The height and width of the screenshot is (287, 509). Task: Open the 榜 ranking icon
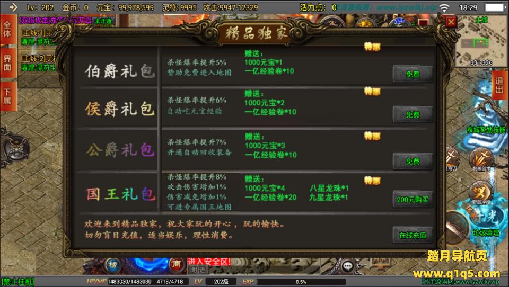(x=113, y=265)
